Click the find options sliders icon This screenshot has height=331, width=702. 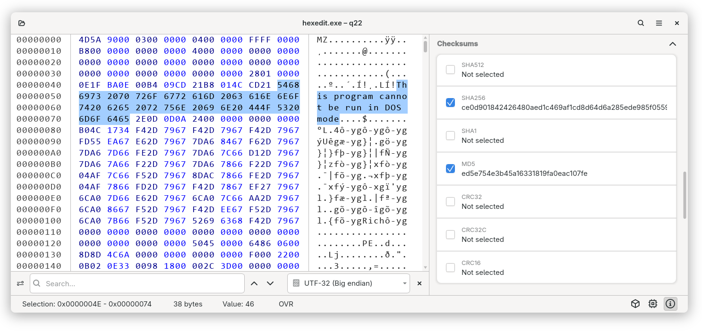point(20,283)
